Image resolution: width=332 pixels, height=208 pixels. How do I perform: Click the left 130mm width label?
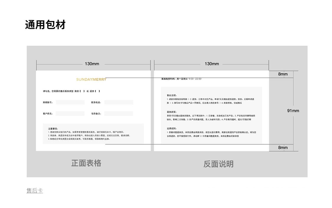point(92,64)
